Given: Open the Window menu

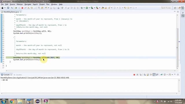Looking at the screenshot, I should (54, 4).
